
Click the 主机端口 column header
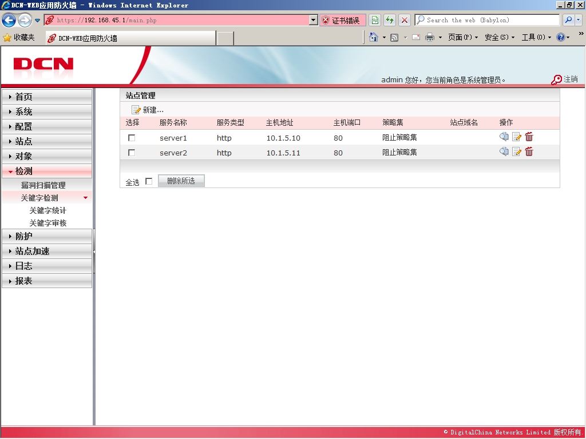tap(347, 122)
